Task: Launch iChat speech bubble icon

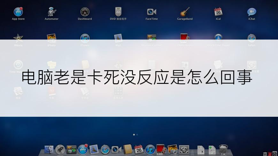Action: 251,12
